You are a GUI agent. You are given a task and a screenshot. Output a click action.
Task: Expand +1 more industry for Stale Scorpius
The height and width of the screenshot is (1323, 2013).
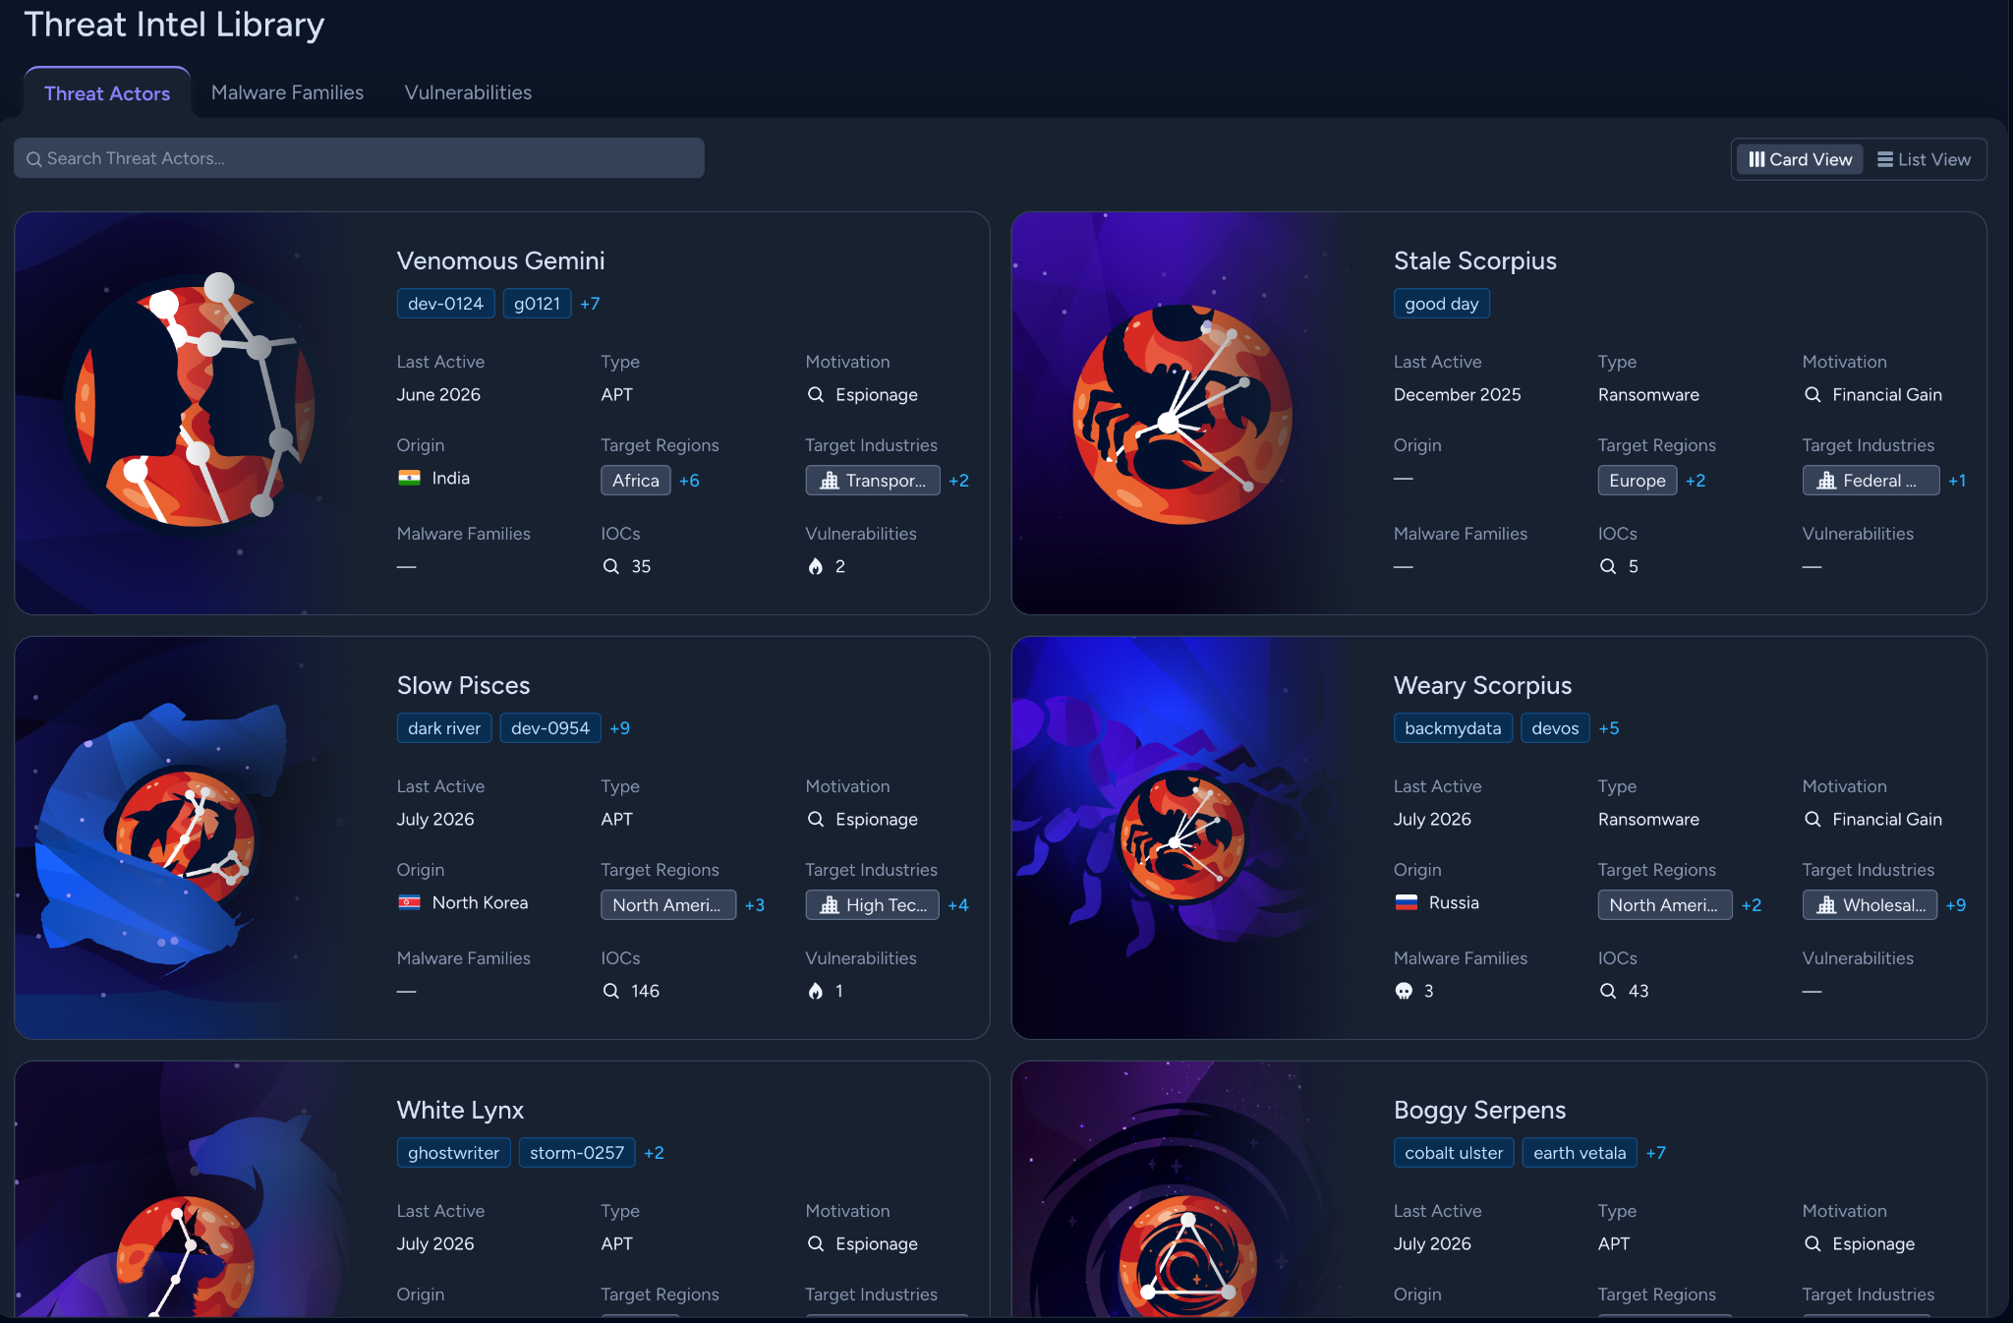coord(1957,481)
